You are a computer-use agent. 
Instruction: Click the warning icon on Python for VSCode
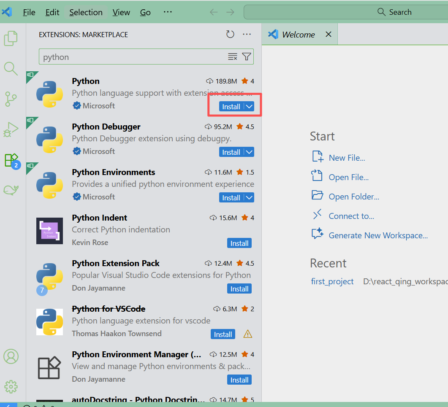(x=248, y=334)
